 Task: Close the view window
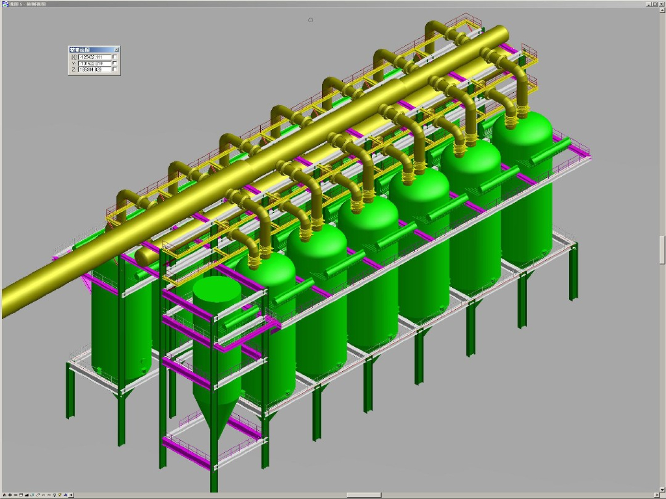point(661,4)
